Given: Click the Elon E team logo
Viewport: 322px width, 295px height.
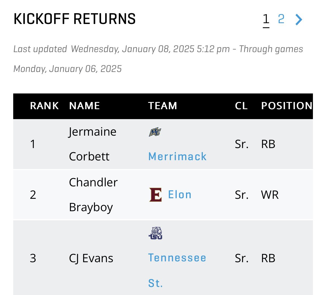Looking at the screenshot, I should [x=155, y=195].
